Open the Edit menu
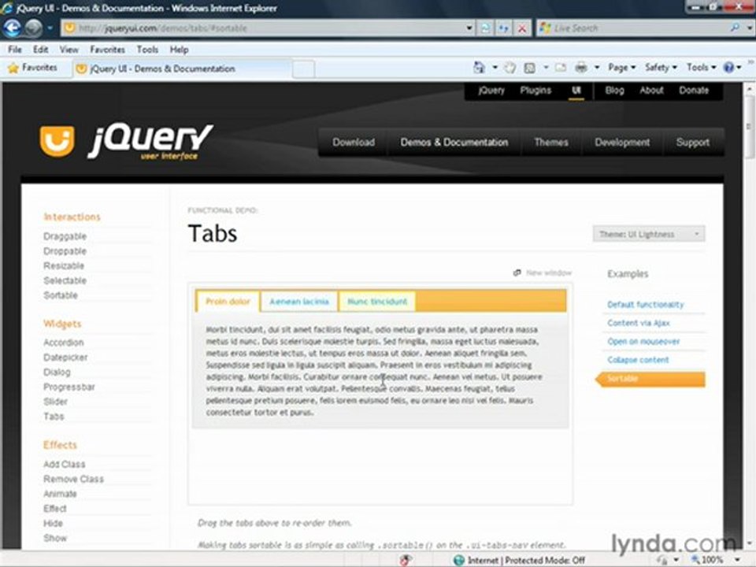This screenshot has height=567, width=756. (x=40, y=49)
